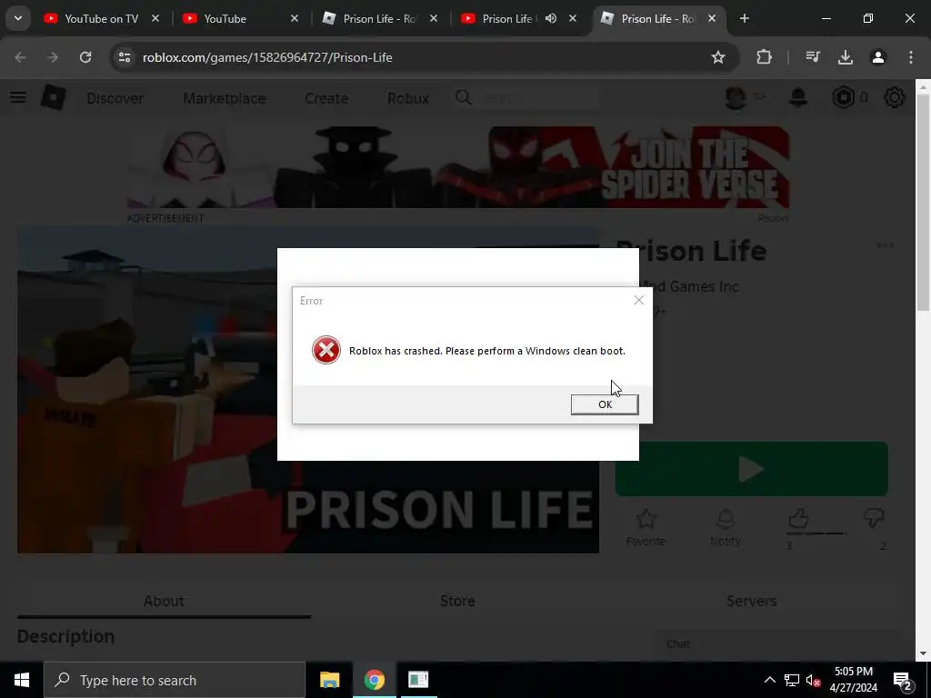
Task: Open a new browser tab
Action: pos(744,18)
